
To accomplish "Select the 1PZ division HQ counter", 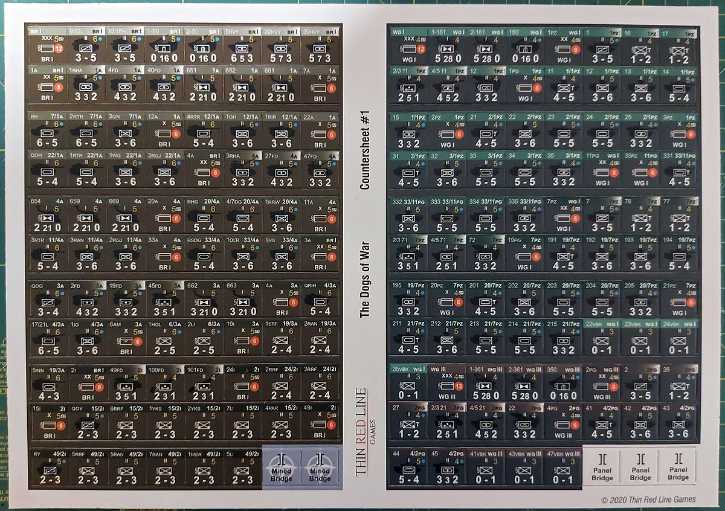I will [x=564, y=46].
